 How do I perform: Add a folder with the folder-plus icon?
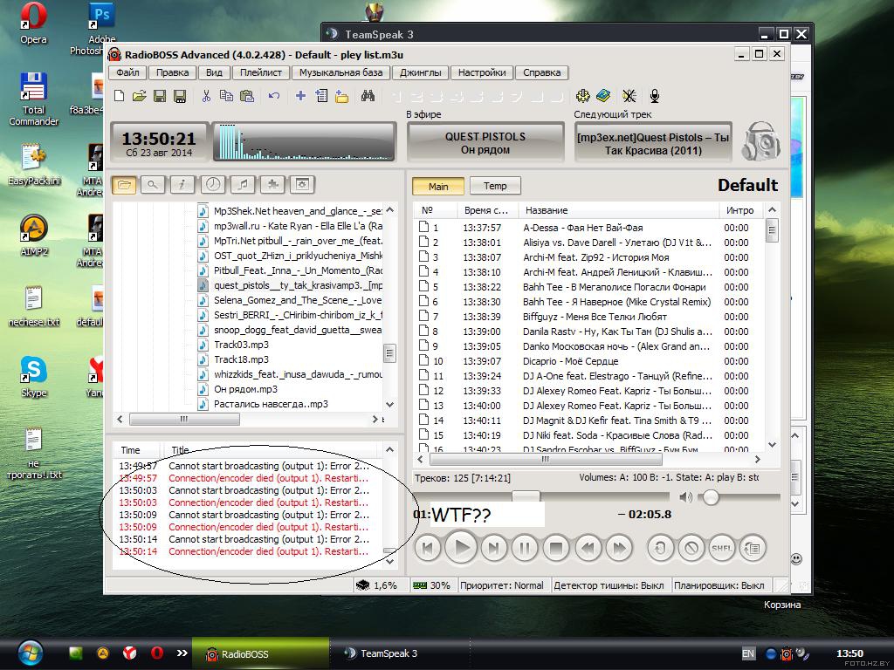341,96
